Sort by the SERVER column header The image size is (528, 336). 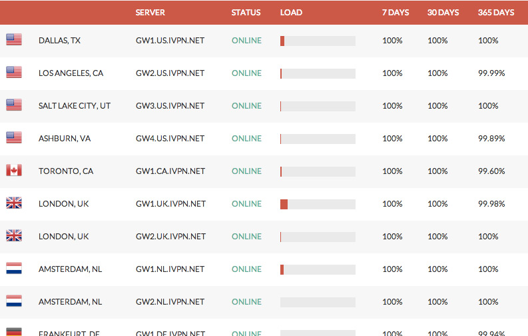tap(150, 12)
